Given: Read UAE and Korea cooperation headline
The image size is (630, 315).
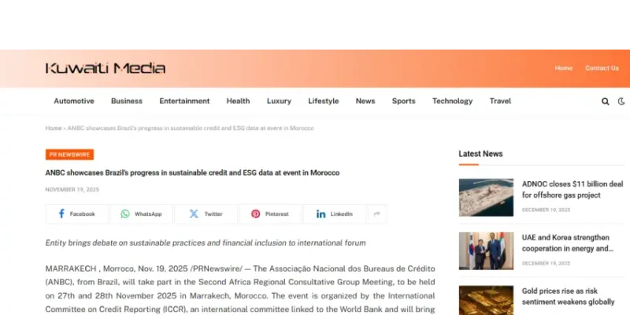Looking at the screenshot, I should point(566,243).
